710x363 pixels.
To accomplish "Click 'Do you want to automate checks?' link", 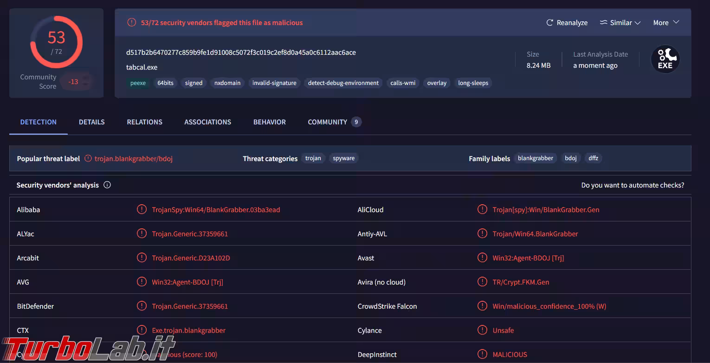I will coord(632,185).
